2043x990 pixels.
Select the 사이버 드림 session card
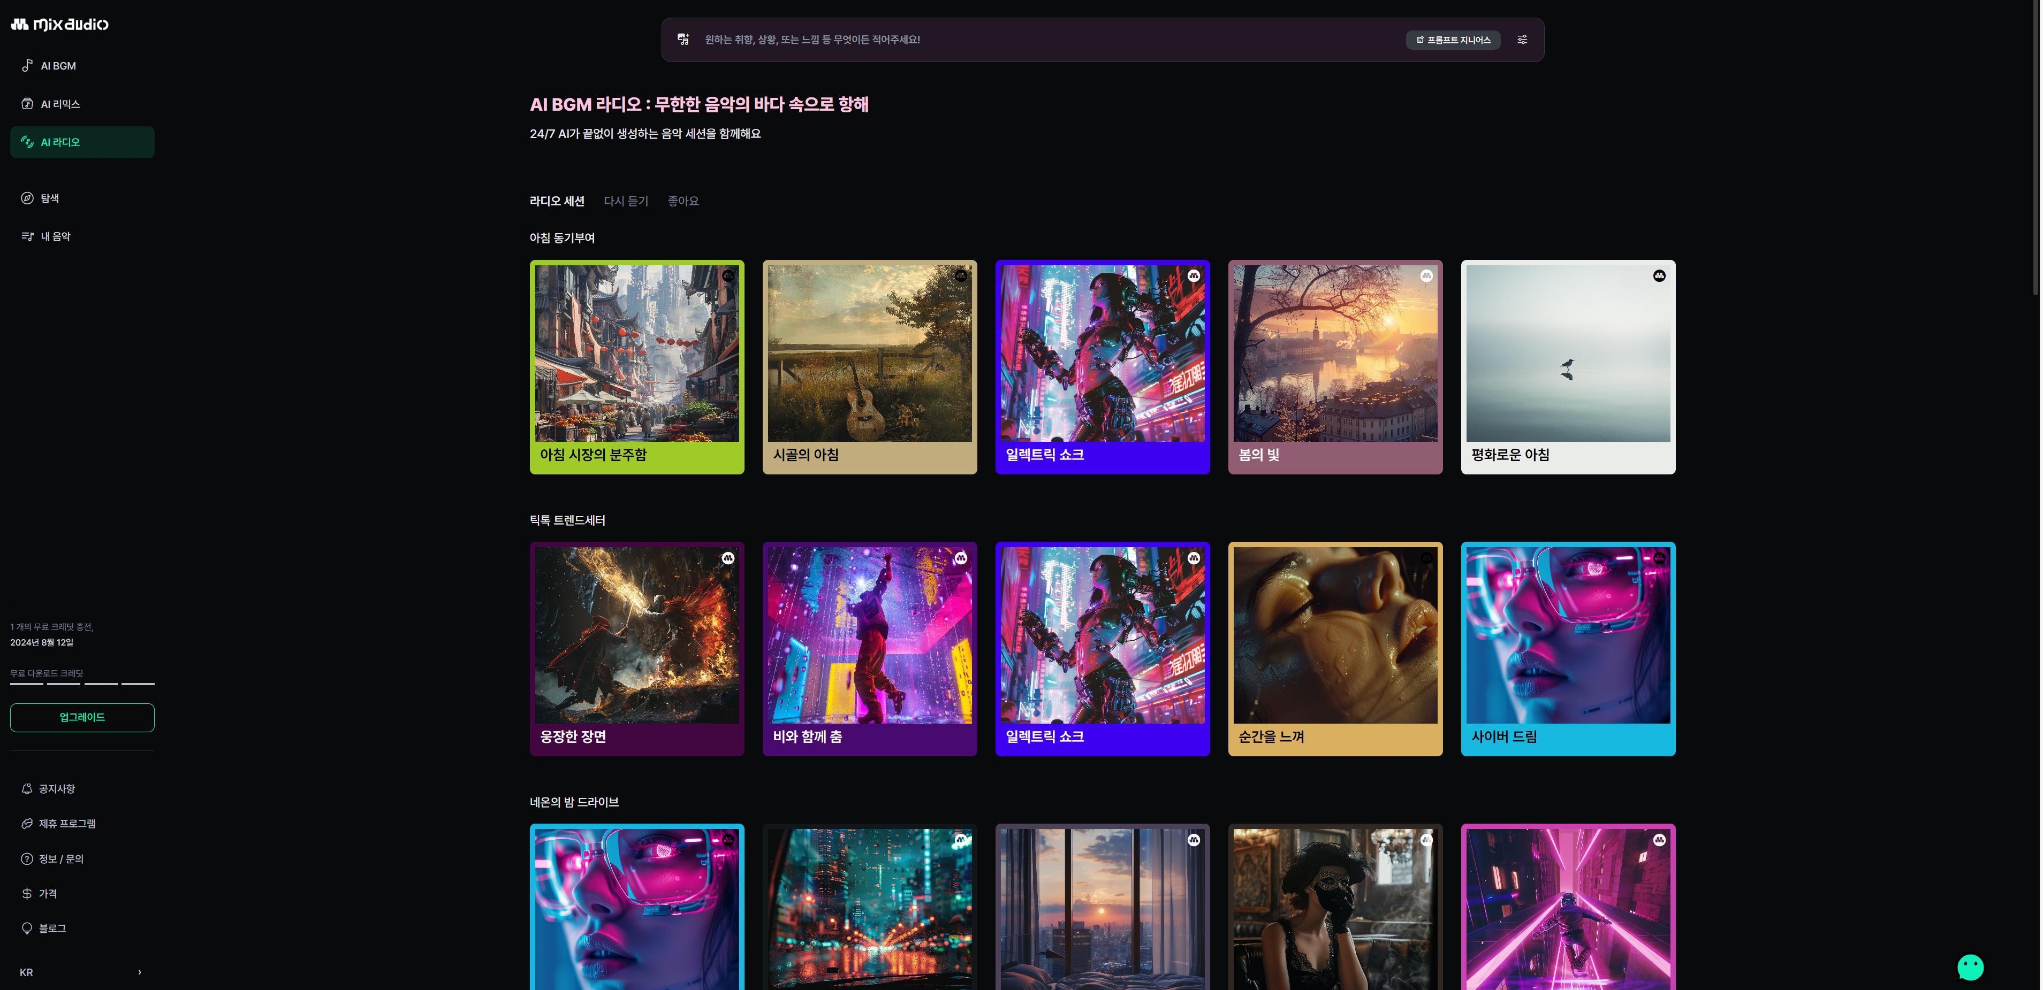point(1567,648)
